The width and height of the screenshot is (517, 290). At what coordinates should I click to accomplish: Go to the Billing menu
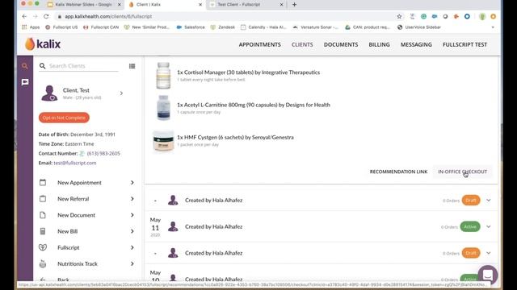(x=379, y=44)
